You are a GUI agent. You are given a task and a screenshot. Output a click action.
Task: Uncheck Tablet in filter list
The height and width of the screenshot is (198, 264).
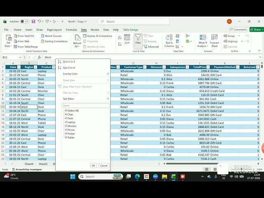coord(66,137)
